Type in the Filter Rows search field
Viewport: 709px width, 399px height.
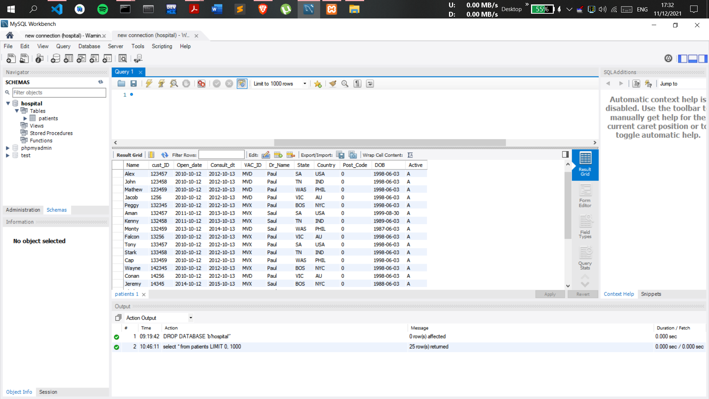coord(221,154)
